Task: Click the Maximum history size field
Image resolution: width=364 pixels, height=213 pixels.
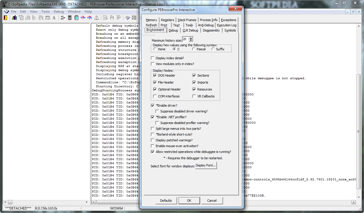Action: tap(185, 39)
